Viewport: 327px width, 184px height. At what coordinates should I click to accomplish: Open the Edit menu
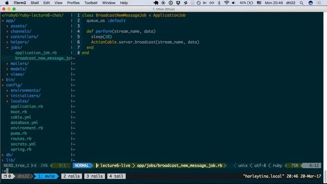46,3
